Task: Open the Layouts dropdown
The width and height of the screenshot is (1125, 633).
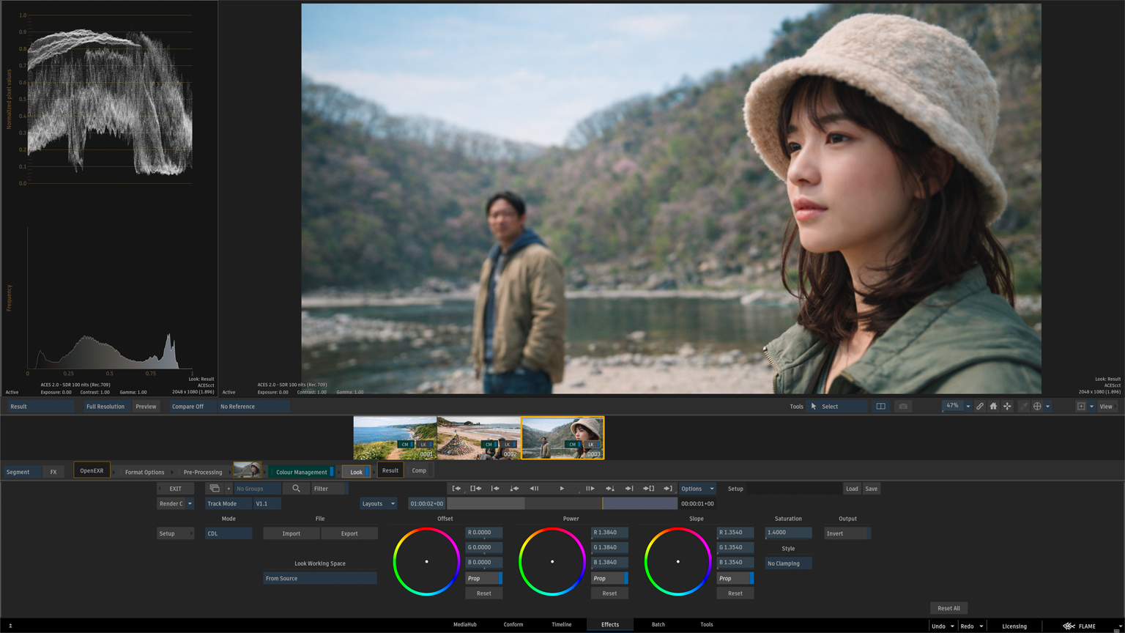Action: (x=378, y=503)
